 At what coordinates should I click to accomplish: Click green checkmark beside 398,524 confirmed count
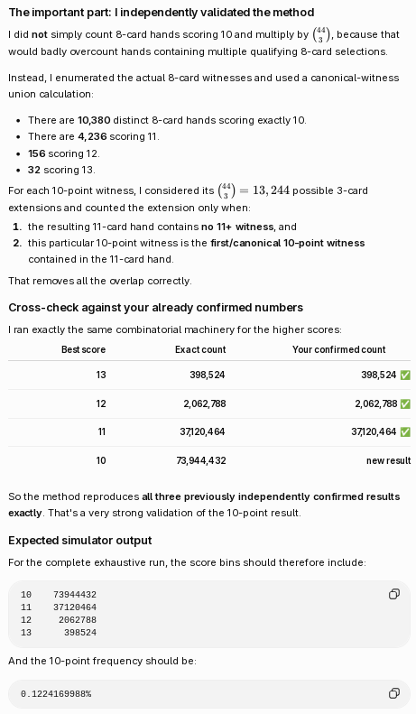tap(405, 375)
